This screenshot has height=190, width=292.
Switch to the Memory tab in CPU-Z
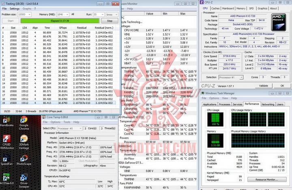[241, 9]
